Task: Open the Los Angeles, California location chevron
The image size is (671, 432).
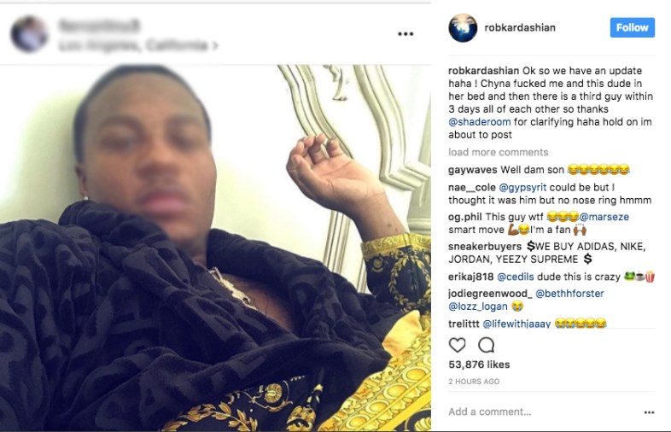Action: pos(215,45)
